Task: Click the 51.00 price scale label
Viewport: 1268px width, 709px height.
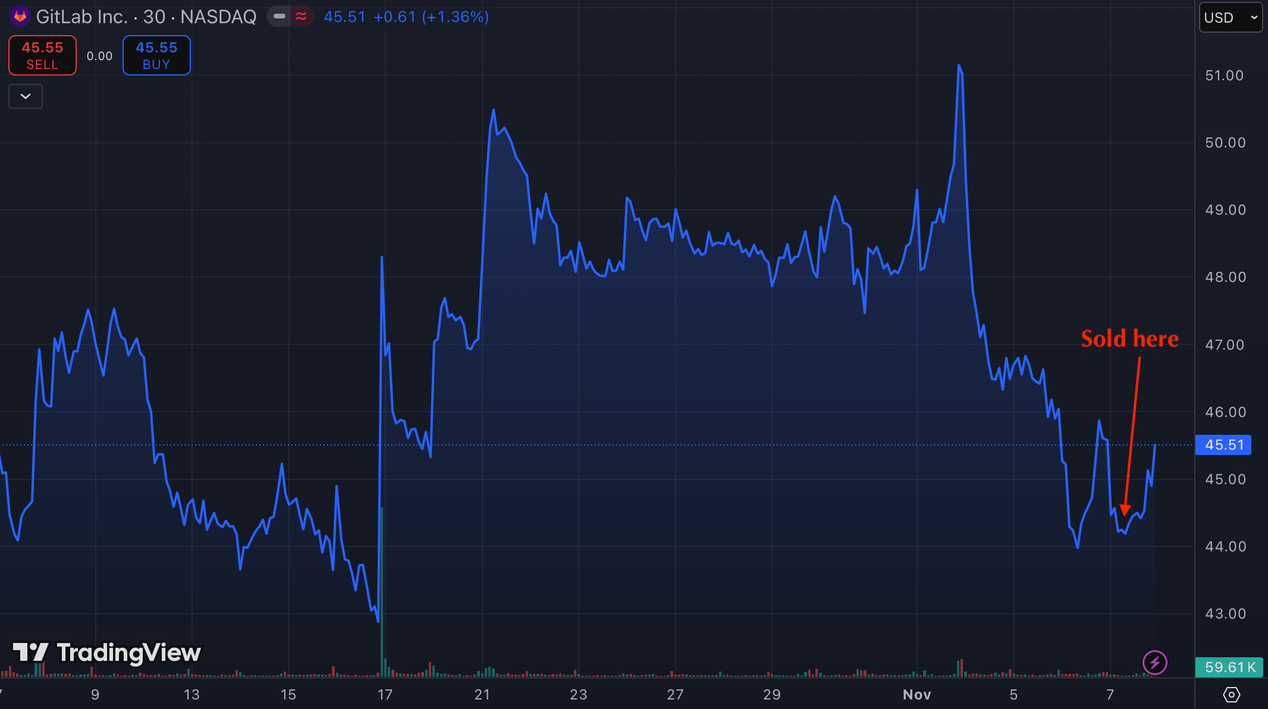Action: pyautogui.click(x=1224, y=76)
